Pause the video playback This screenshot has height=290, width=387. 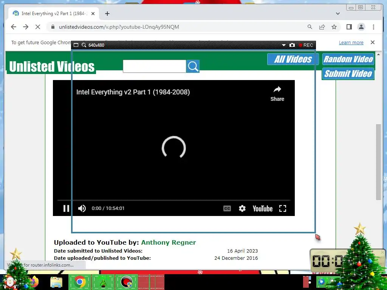(x=66, y=208)
